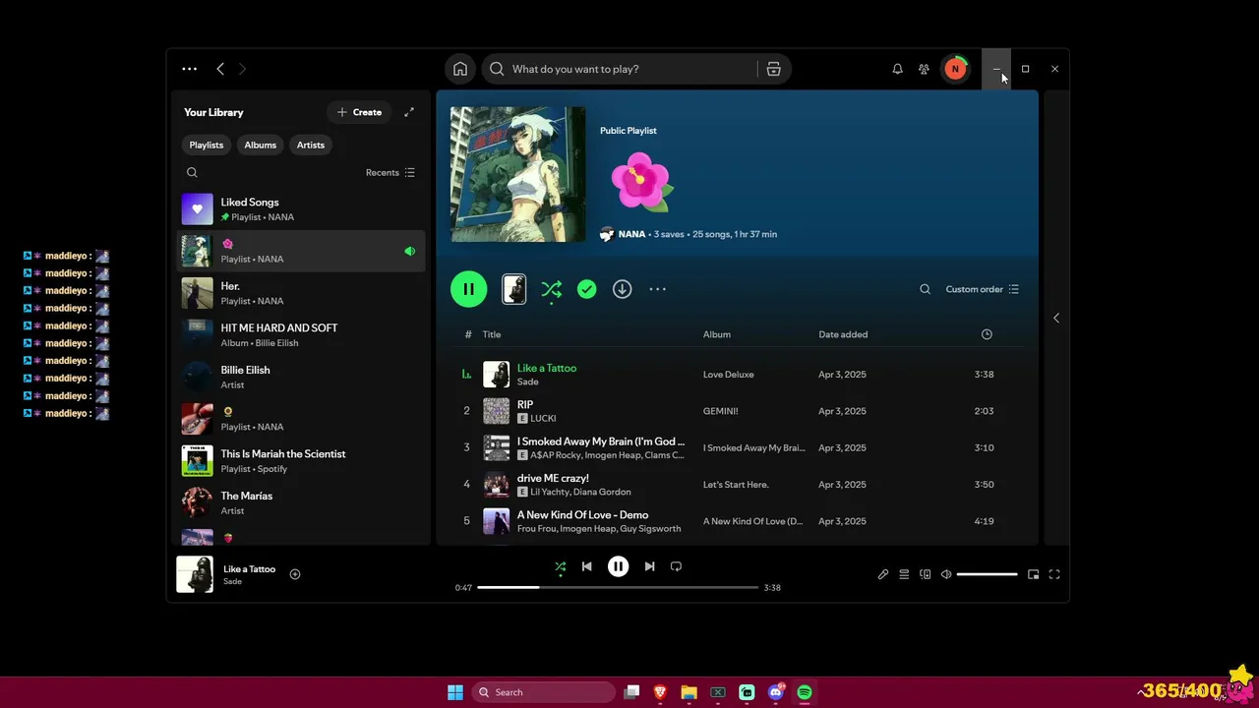Open the What's New notifications bell

[897, 69]
